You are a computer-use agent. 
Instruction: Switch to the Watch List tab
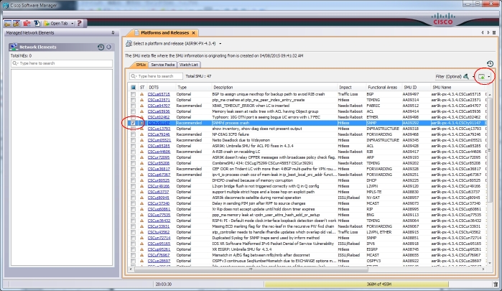pyautogui.click(x=189, y=65)
